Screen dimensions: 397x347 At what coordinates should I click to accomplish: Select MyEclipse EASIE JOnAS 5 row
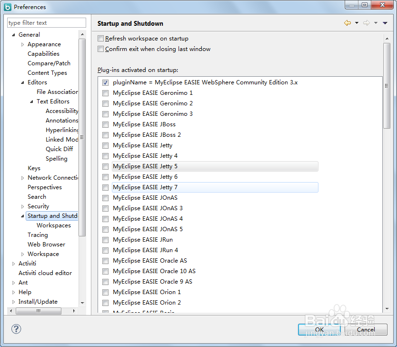pyautogui.click(x=148, y=229)
